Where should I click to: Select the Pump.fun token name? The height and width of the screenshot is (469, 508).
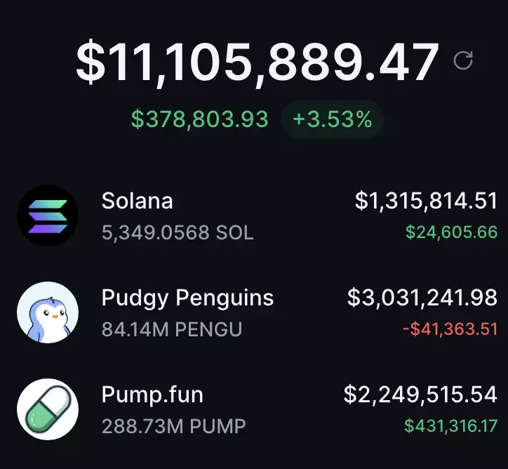152,395
